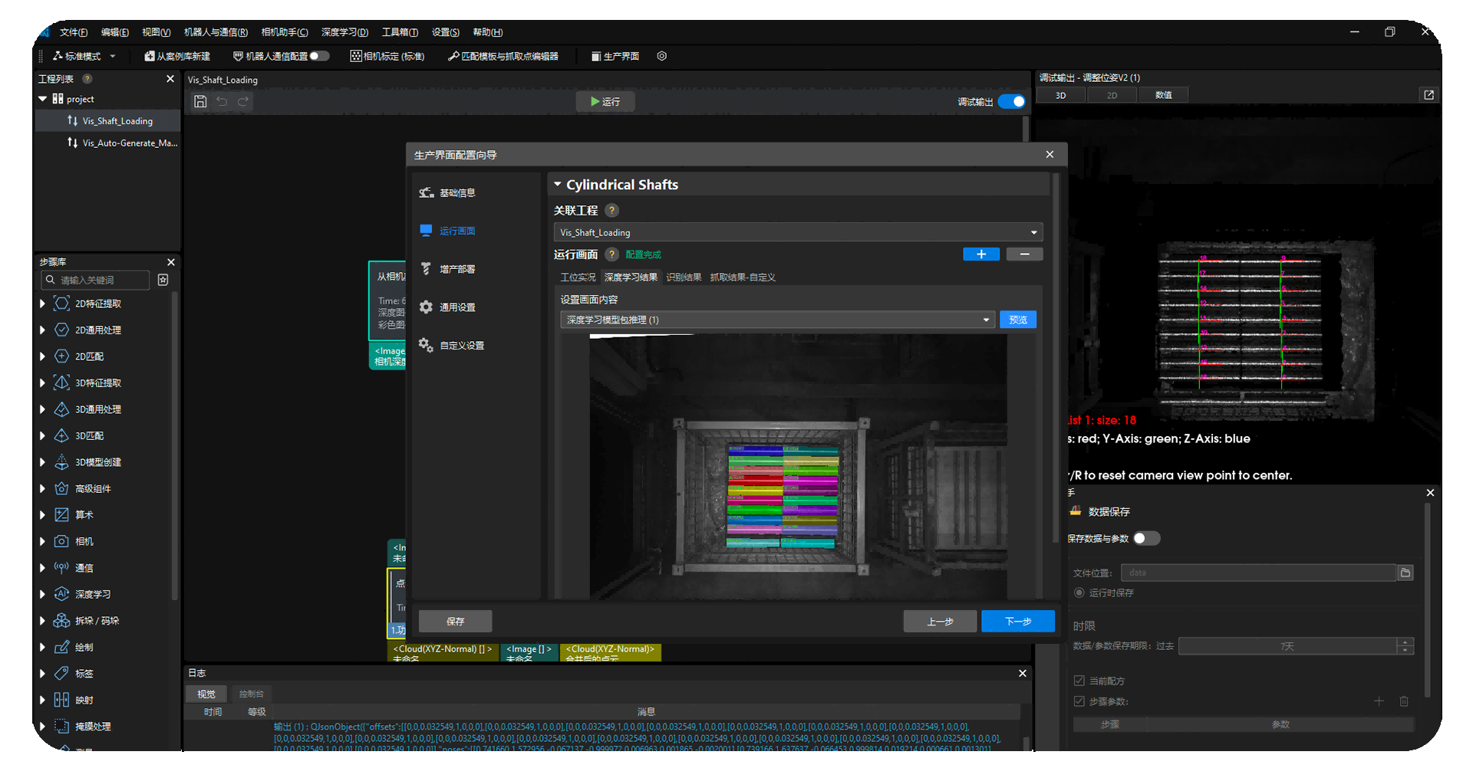1473x768 pixels.
Task: Expand the 3D匹配 category arrow
Action: [x=42, y=436]
